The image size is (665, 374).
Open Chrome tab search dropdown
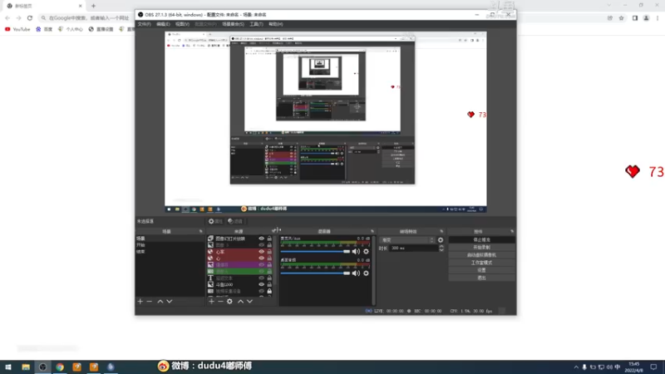[x=609, y=6]
